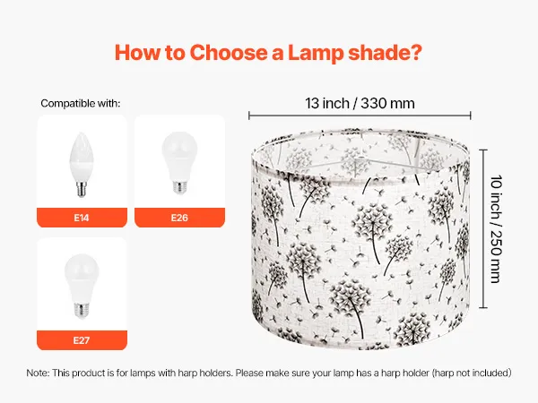
Task: Click the E26 round bulb image
Action: (179, 163)
